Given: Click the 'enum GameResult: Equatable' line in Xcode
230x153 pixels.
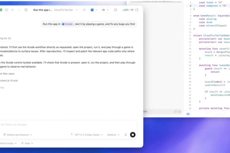Looking at the screenshot, I should [212, 16].
